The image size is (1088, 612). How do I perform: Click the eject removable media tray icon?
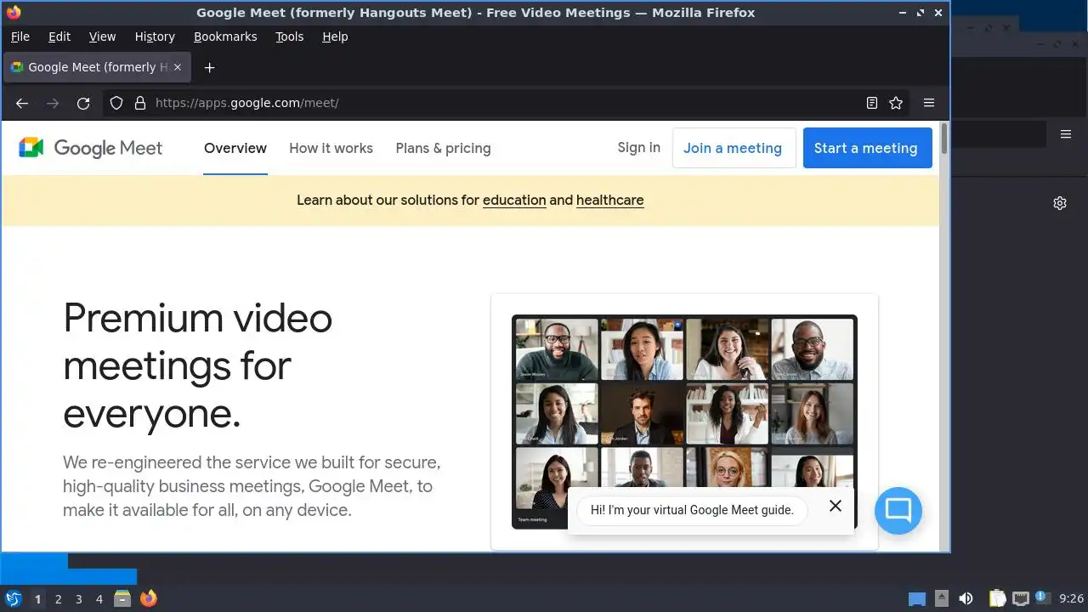(x=942, y=598)
